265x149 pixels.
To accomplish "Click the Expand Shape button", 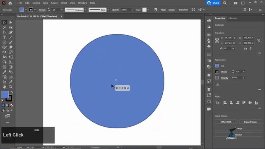I will 251,122.
